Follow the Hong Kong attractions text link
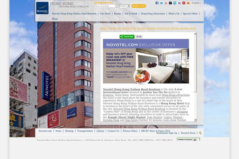The height and width of the screenshot is (159, 239). pos(176,95)
